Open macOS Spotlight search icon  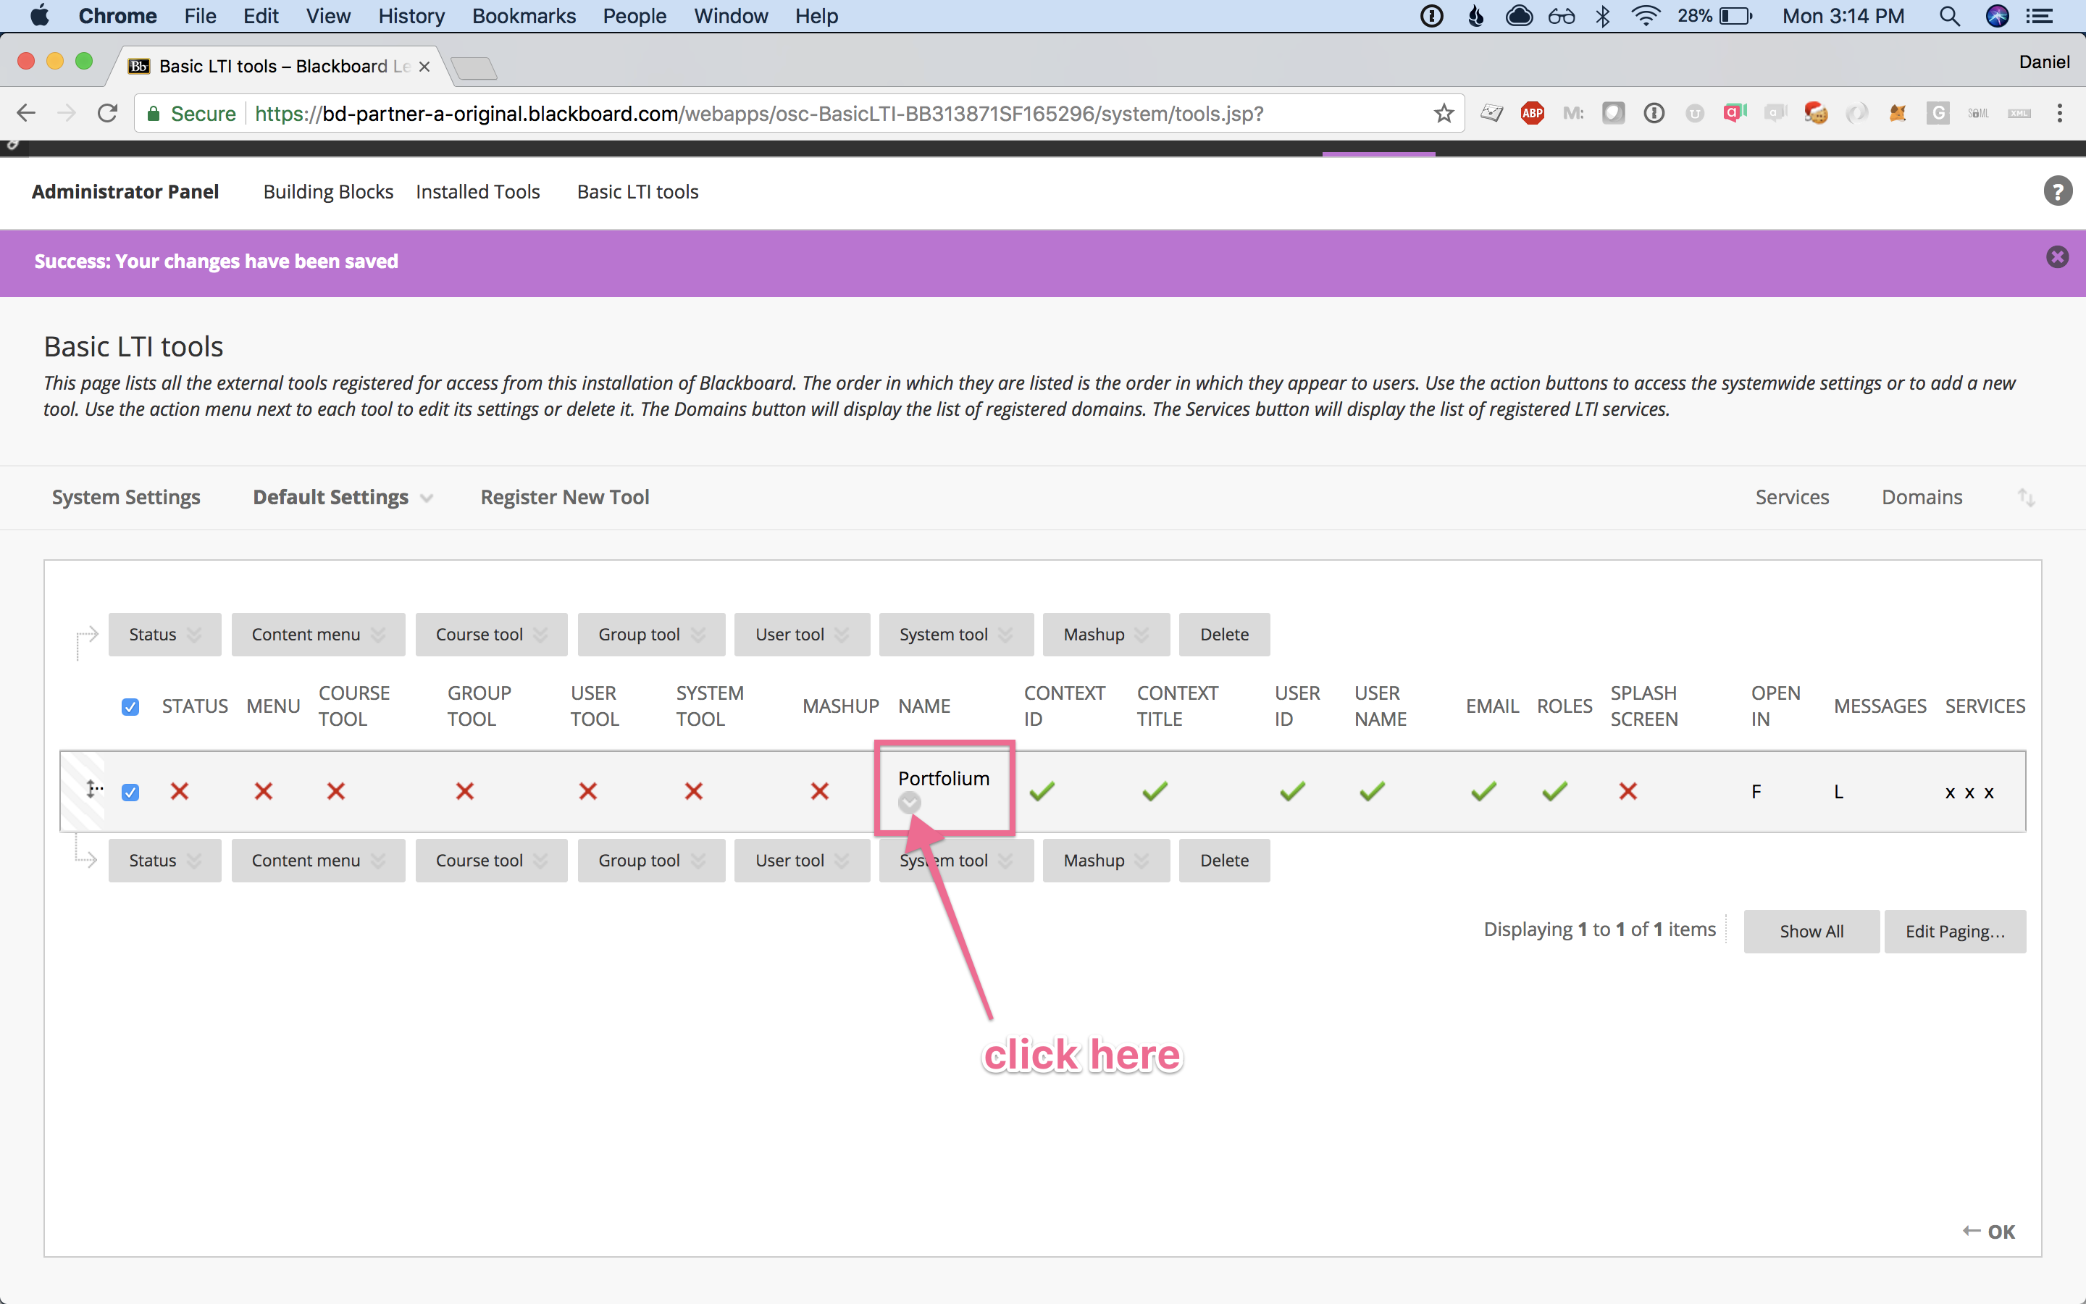1949,17
